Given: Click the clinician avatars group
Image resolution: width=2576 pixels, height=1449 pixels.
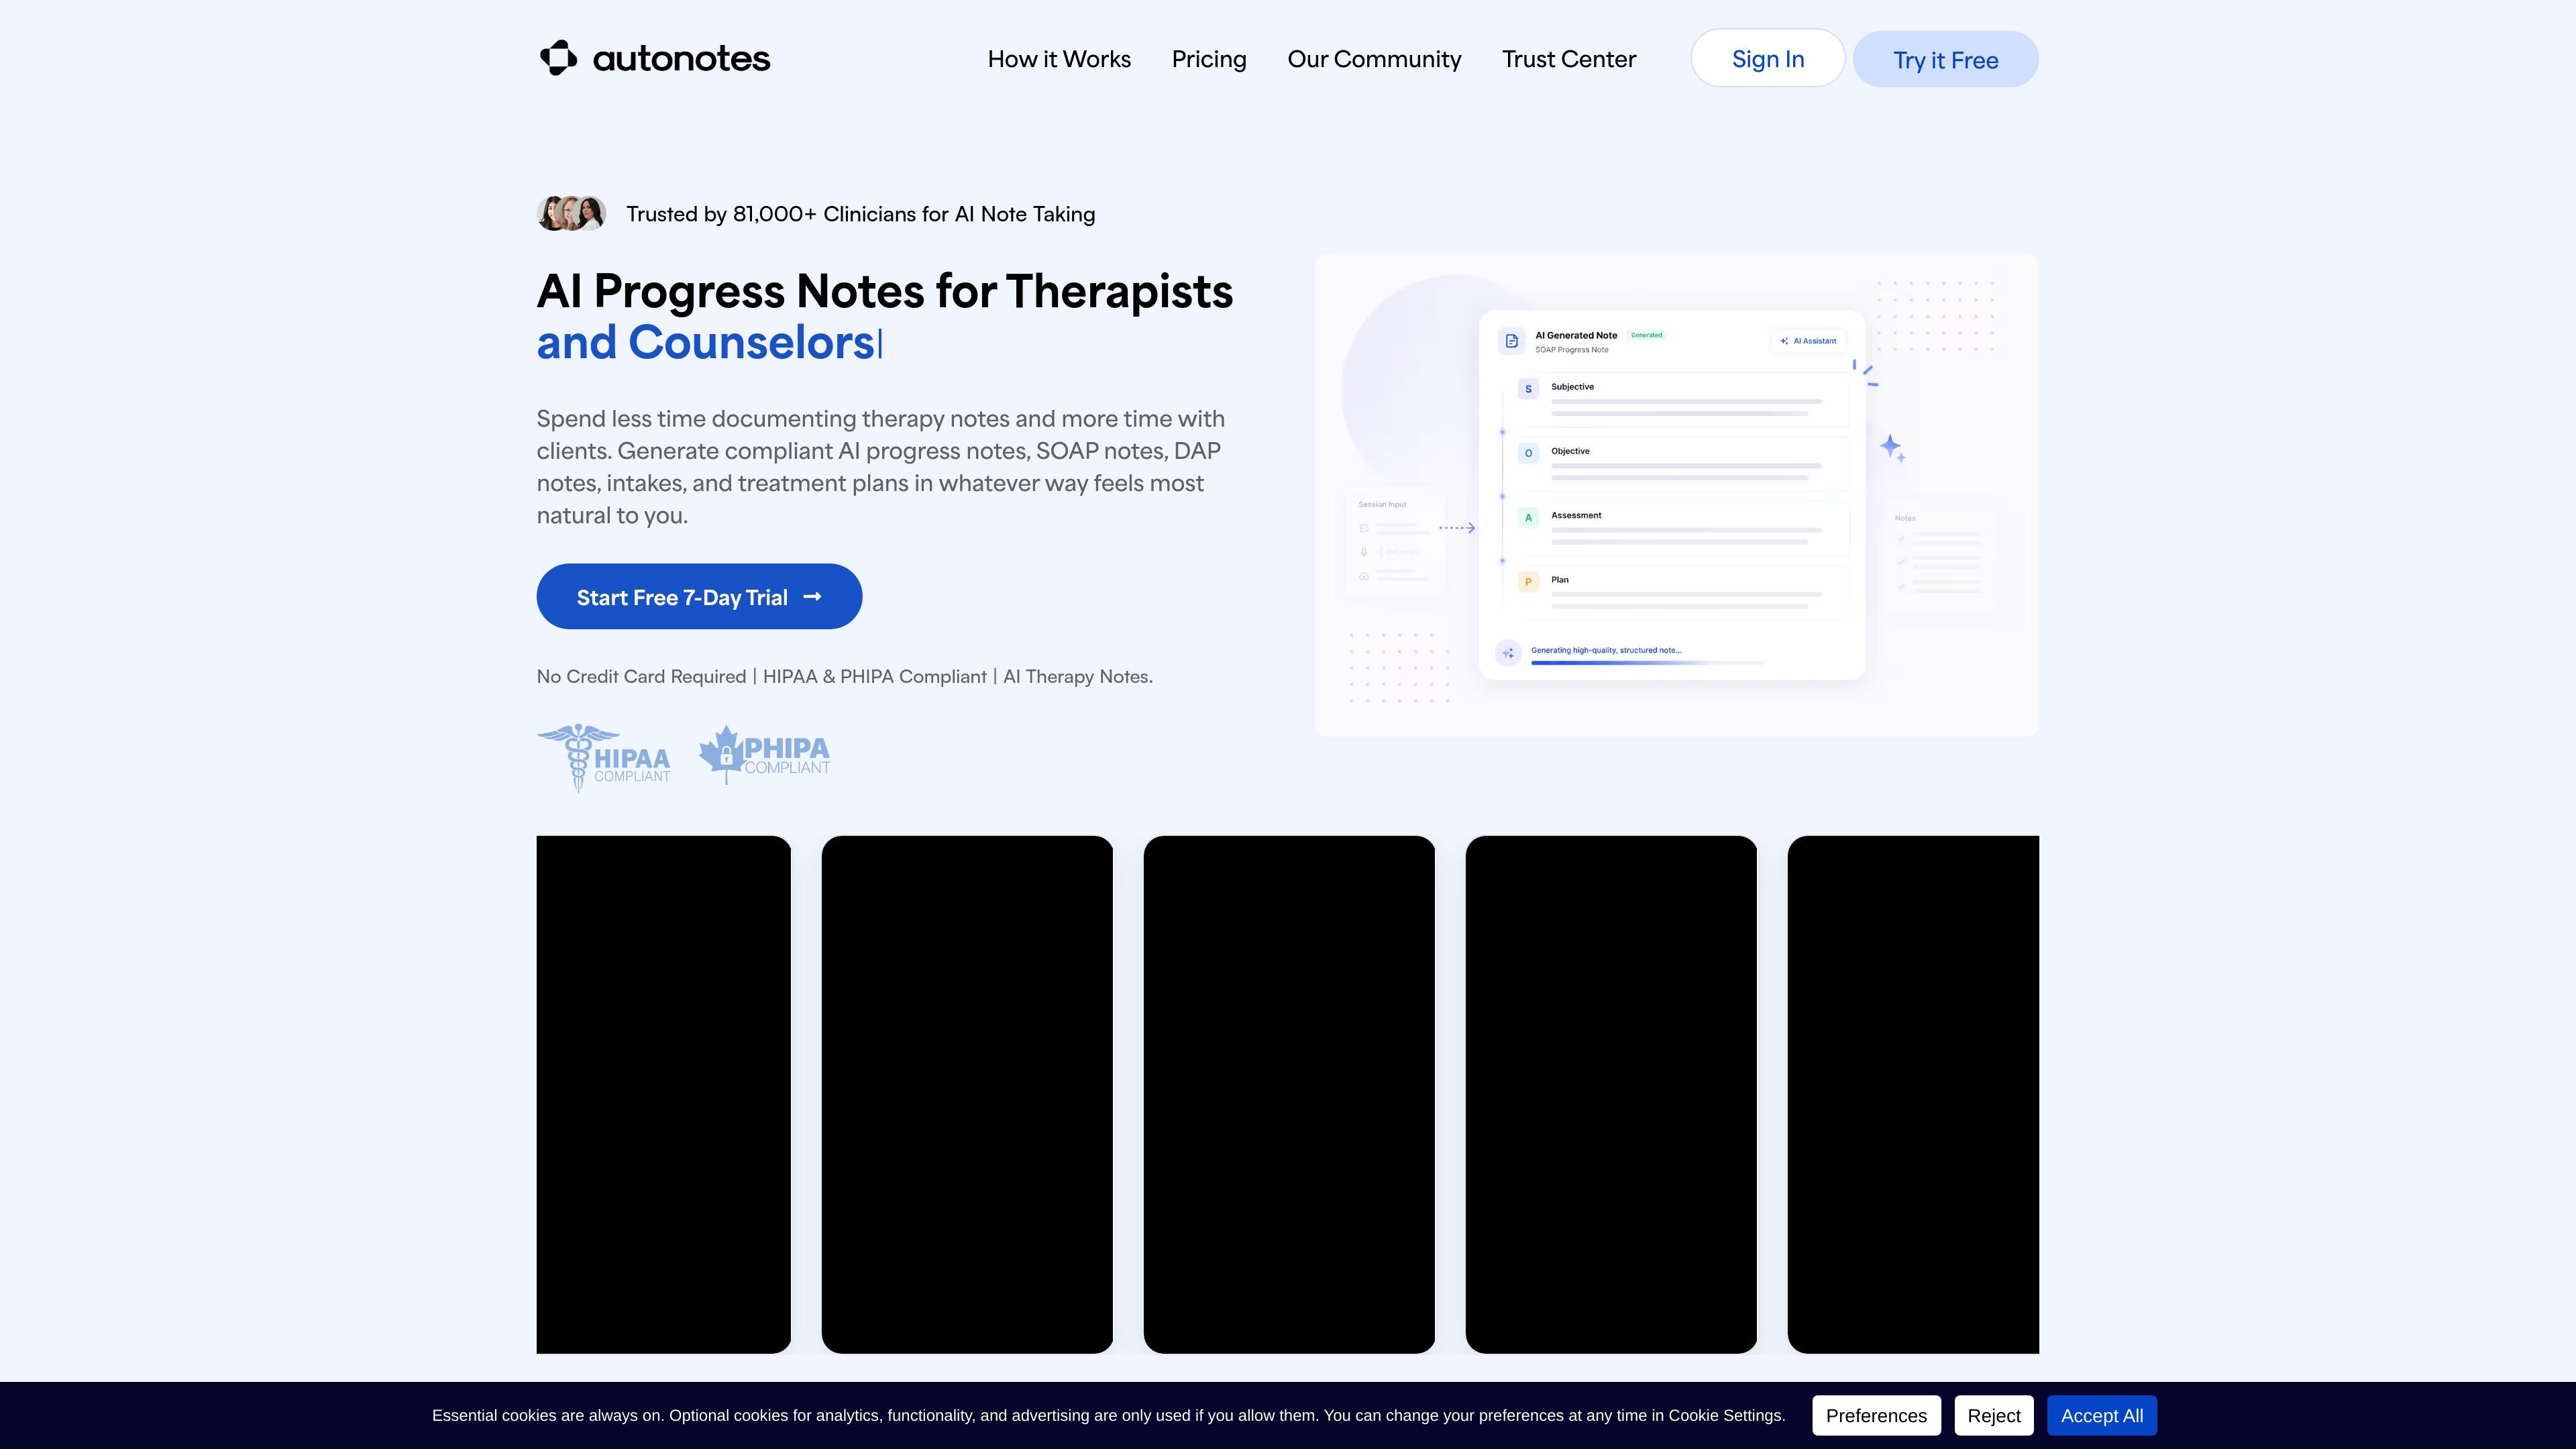Looking at the screenshot, I should click(571, 213).
